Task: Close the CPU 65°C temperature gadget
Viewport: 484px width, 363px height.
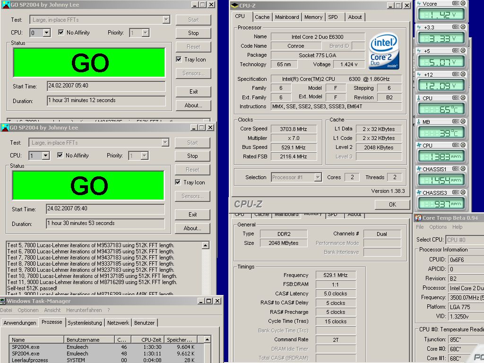Action: [463, 98]
